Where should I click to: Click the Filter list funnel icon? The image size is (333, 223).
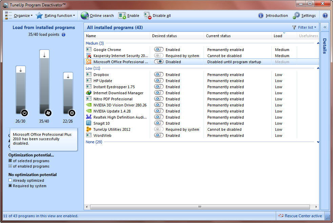click(x=294, y=27)
